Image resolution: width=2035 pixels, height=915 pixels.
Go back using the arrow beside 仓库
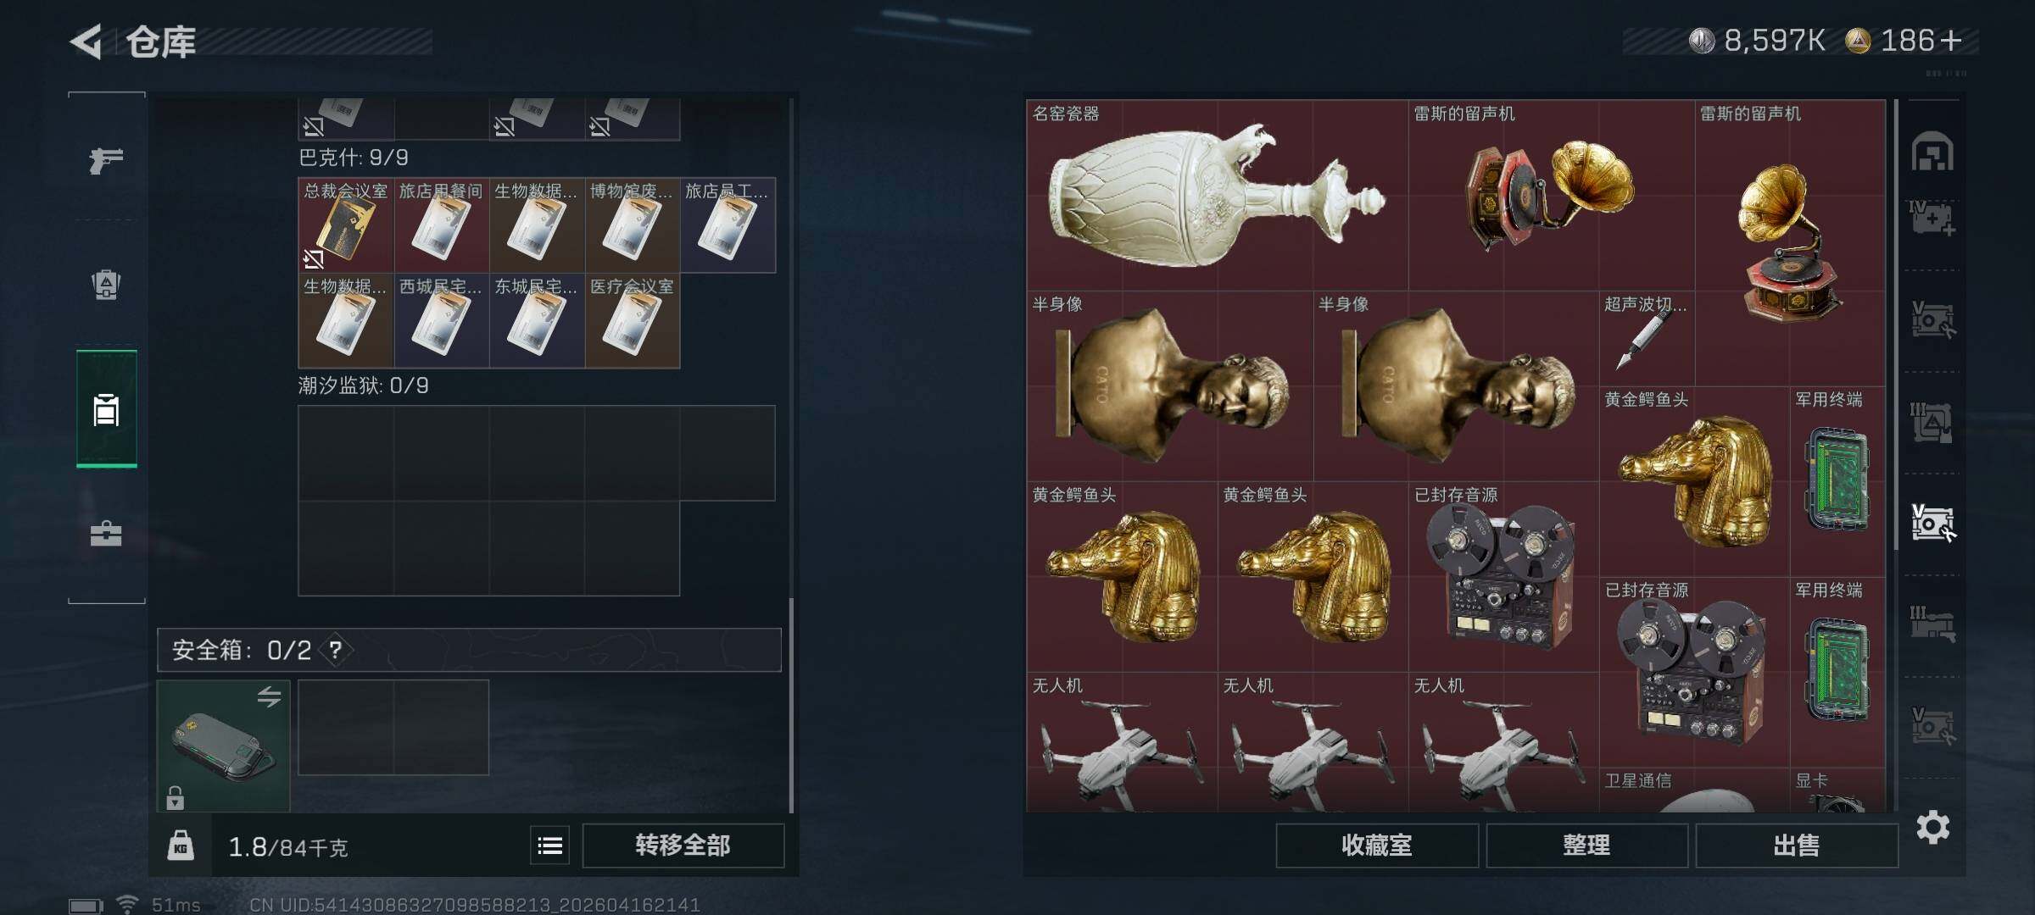click(x=86, y=42)
